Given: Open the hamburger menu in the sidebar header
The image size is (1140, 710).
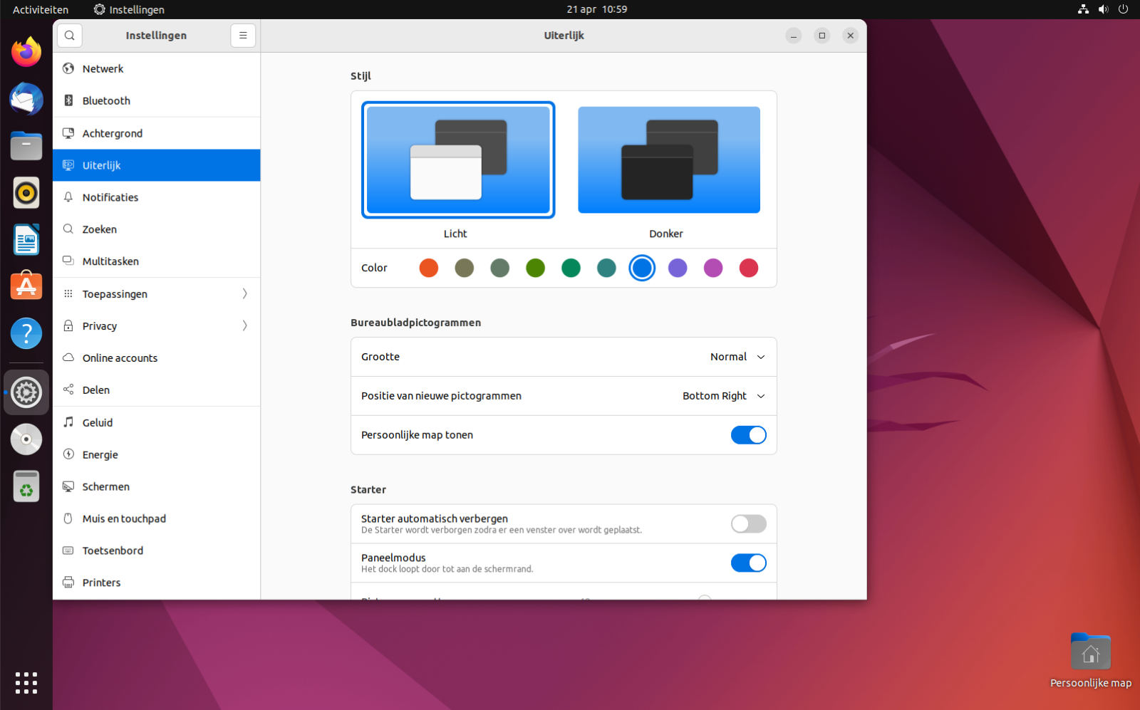Looking at the screenshot, I should pyautogui.click(x=243, y=36).
